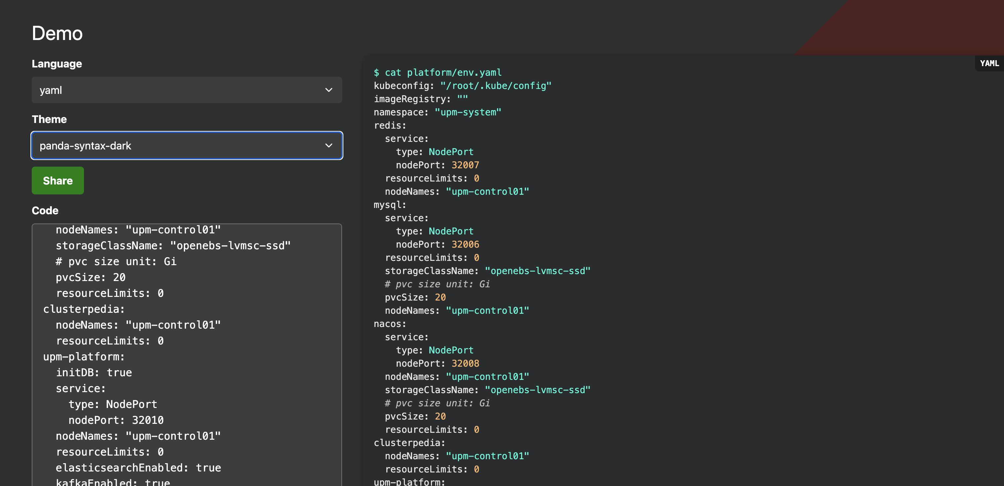Screen dimensions: 1004x486
Task: Click 'type: NodePort' in the Code textarea
Action: click(113, 404)
